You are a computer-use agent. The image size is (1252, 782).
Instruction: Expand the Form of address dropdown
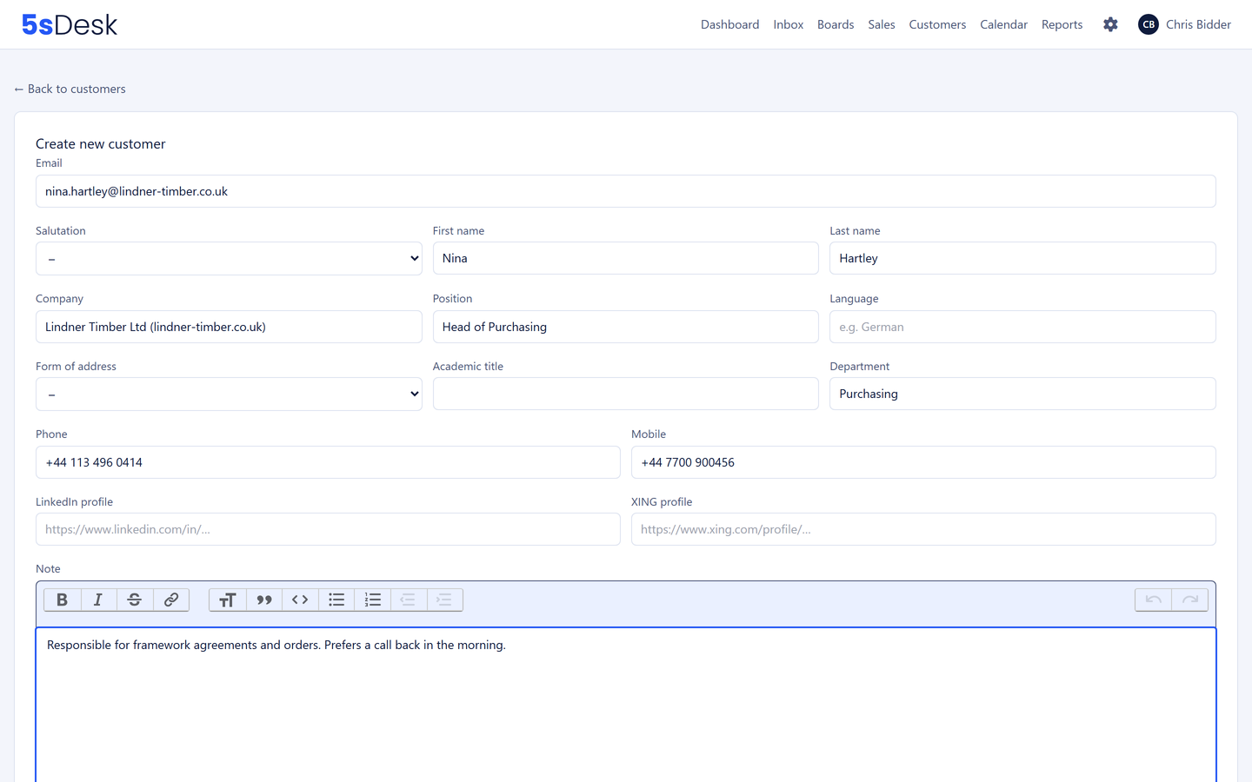click(x=229, y=394)
